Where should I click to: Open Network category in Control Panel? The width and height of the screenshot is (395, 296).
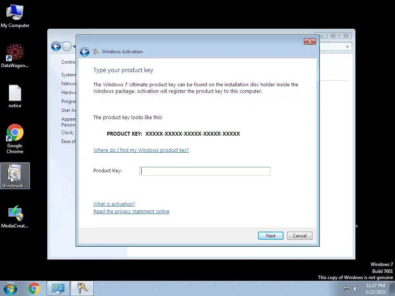point(68,84)
